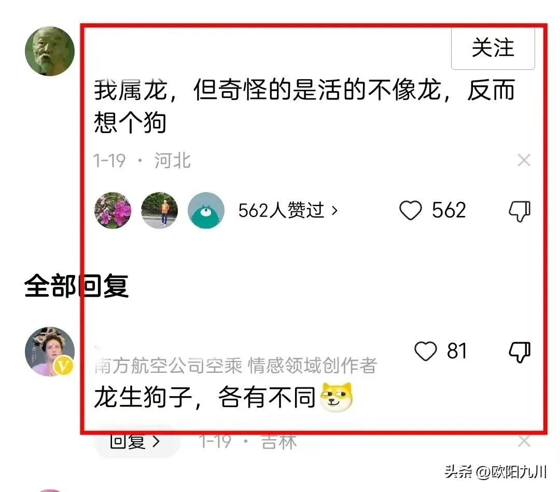Open the verified replier's avatar
This screenshot has width=560, height=492.
tap(50, 352)
